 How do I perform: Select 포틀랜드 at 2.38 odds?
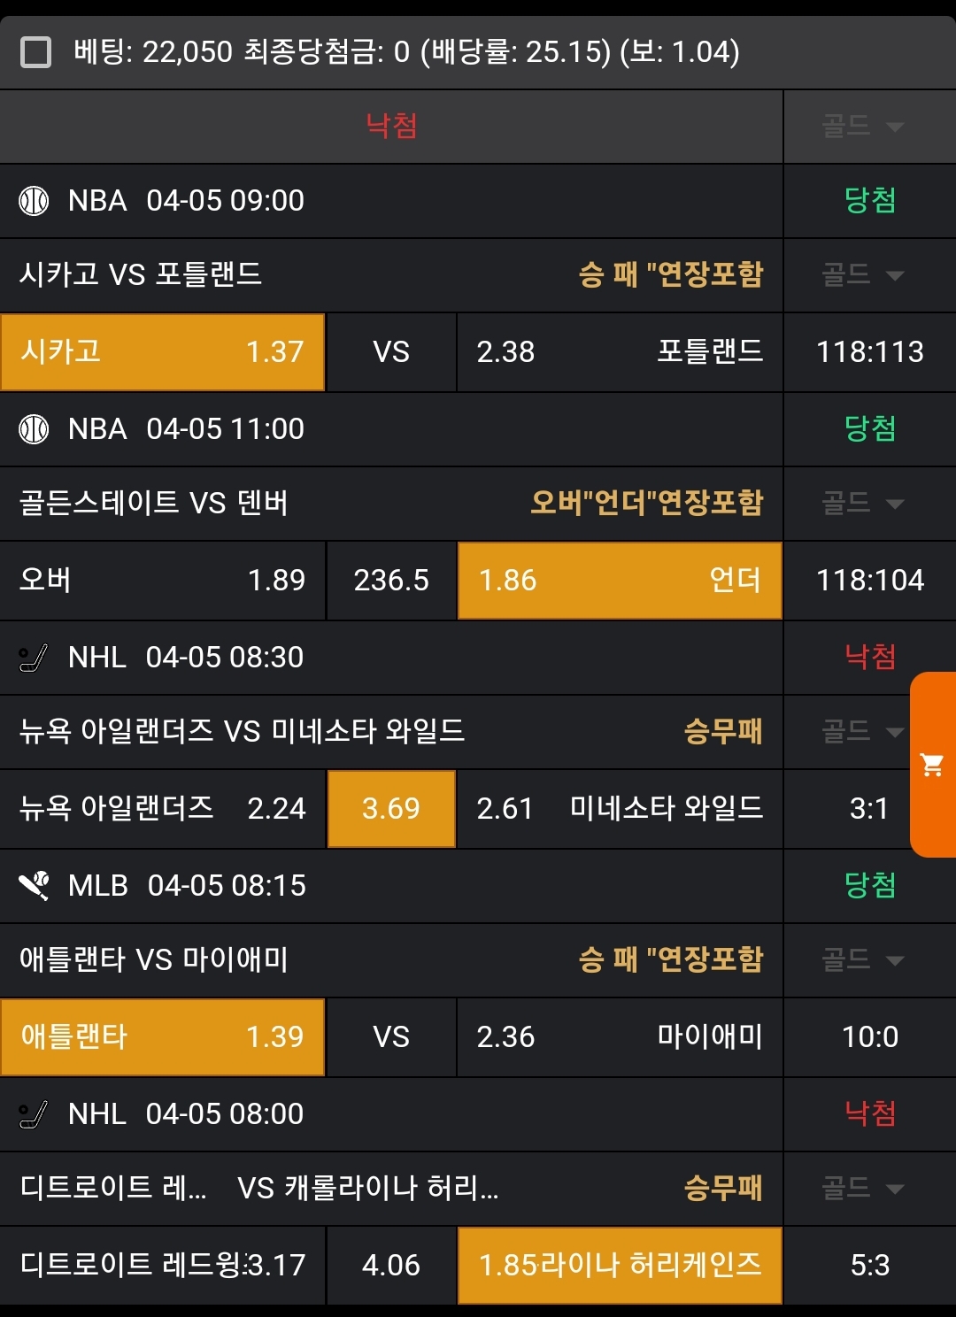coord(620,352)
